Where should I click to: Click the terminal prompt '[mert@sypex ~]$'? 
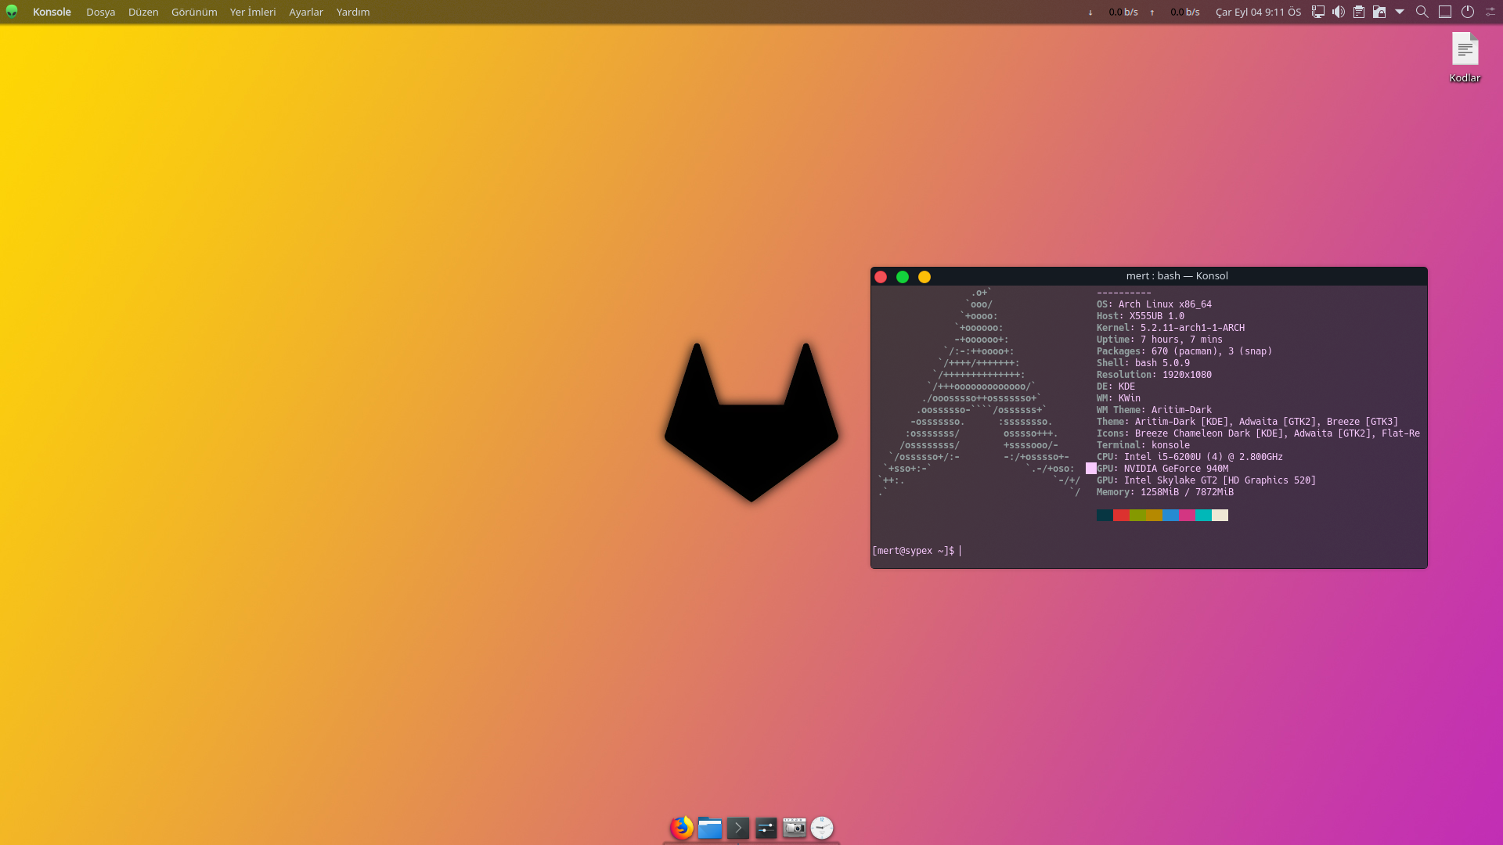pos(914,551)
